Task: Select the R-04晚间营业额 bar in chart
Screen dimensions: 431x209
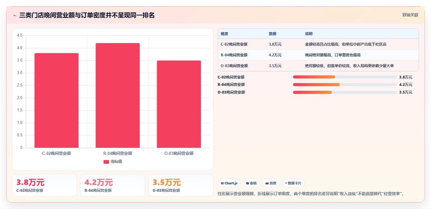Action: pyautogui.click(x=118, y=95)
